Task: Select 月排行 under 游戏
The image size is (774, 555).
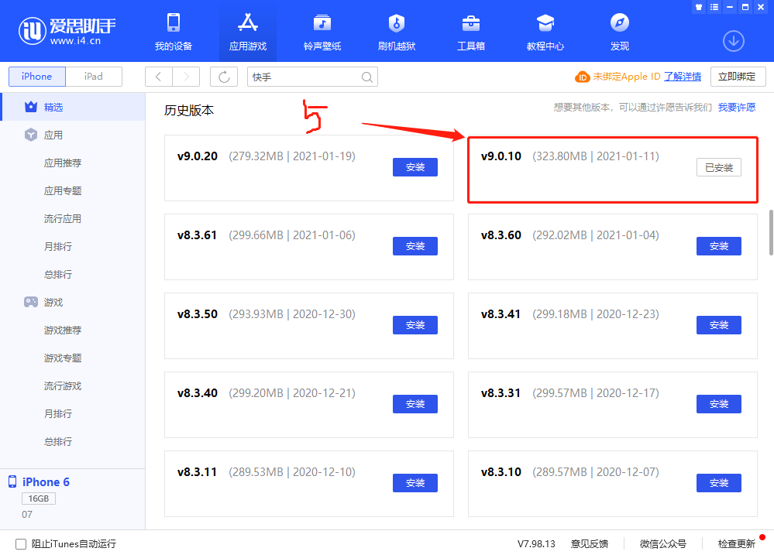Action: (x=58, y=413)
